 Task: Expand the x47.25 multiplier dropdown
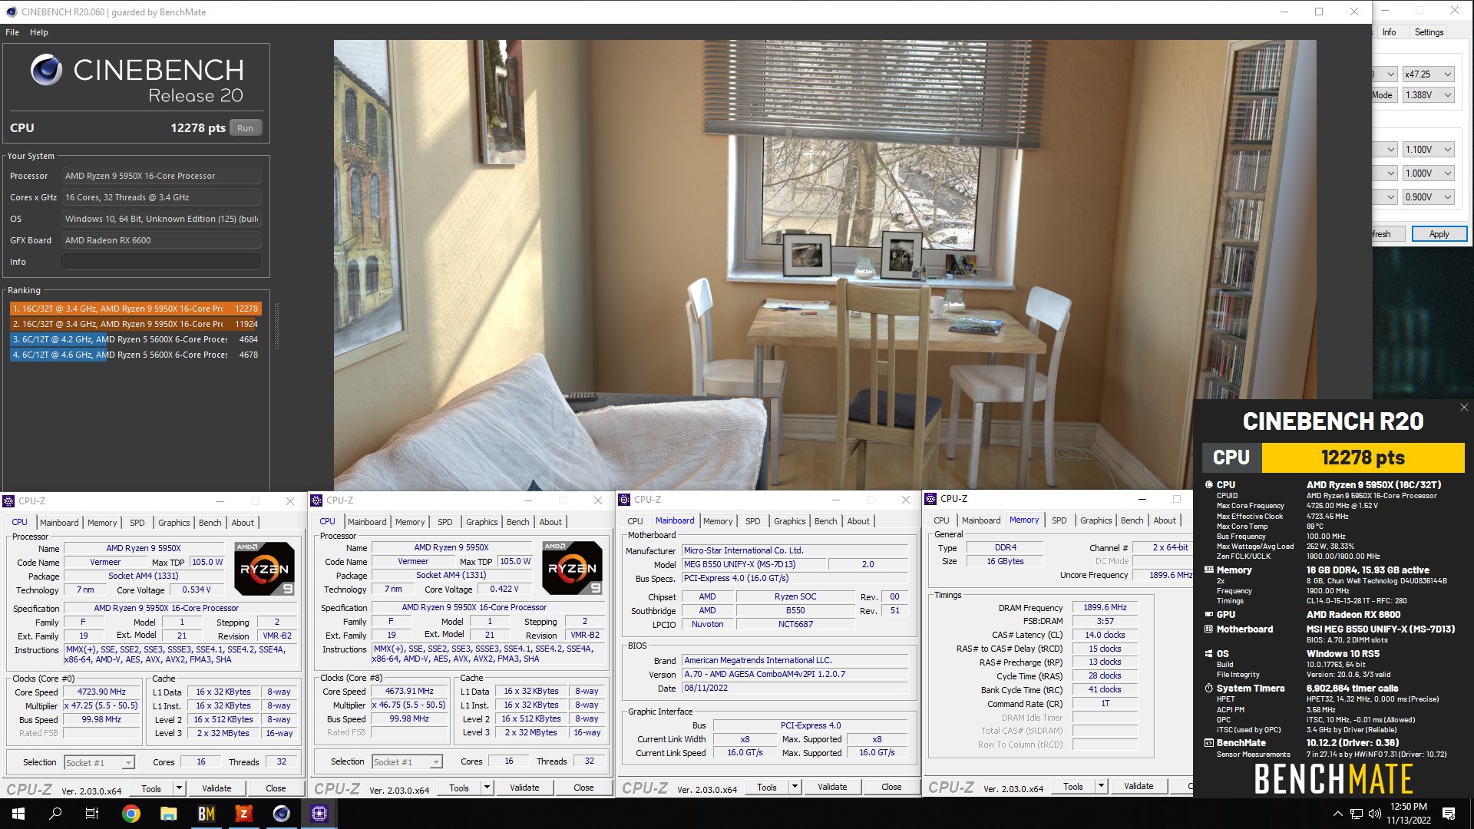[x=1447, y=74]
